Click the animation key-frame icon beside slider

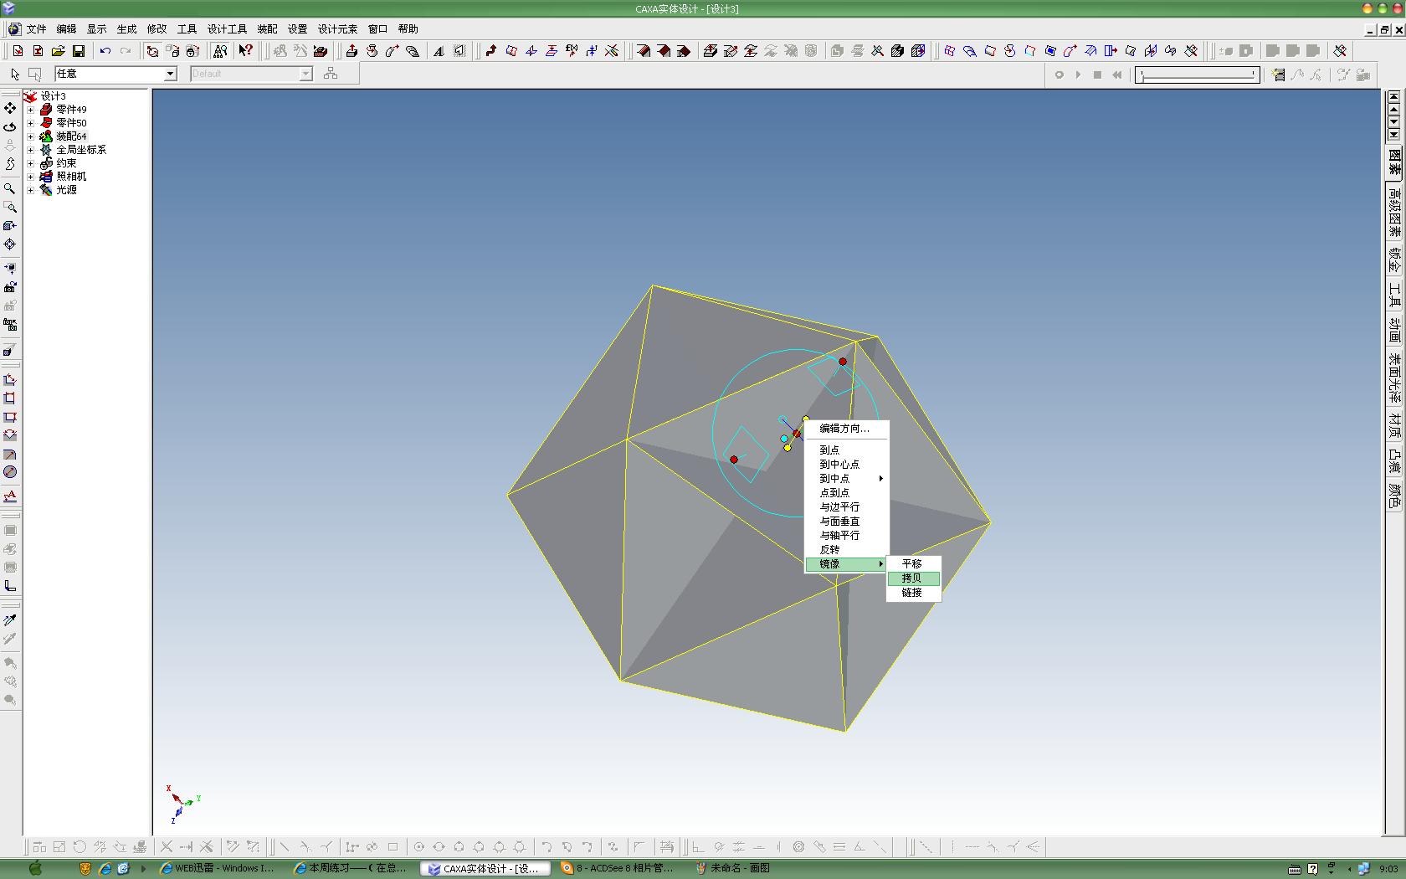click(1278, 75)
